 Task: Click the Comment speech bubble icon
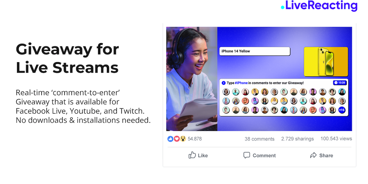tap(247, 155)
